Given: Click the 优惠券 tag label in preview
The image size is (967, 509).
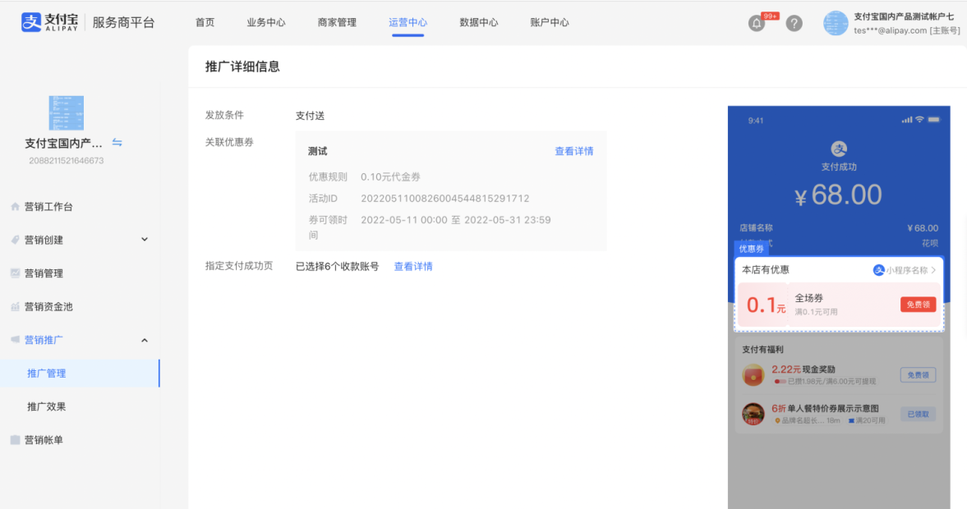Looking at the screenshot, I should coord(751,248).
